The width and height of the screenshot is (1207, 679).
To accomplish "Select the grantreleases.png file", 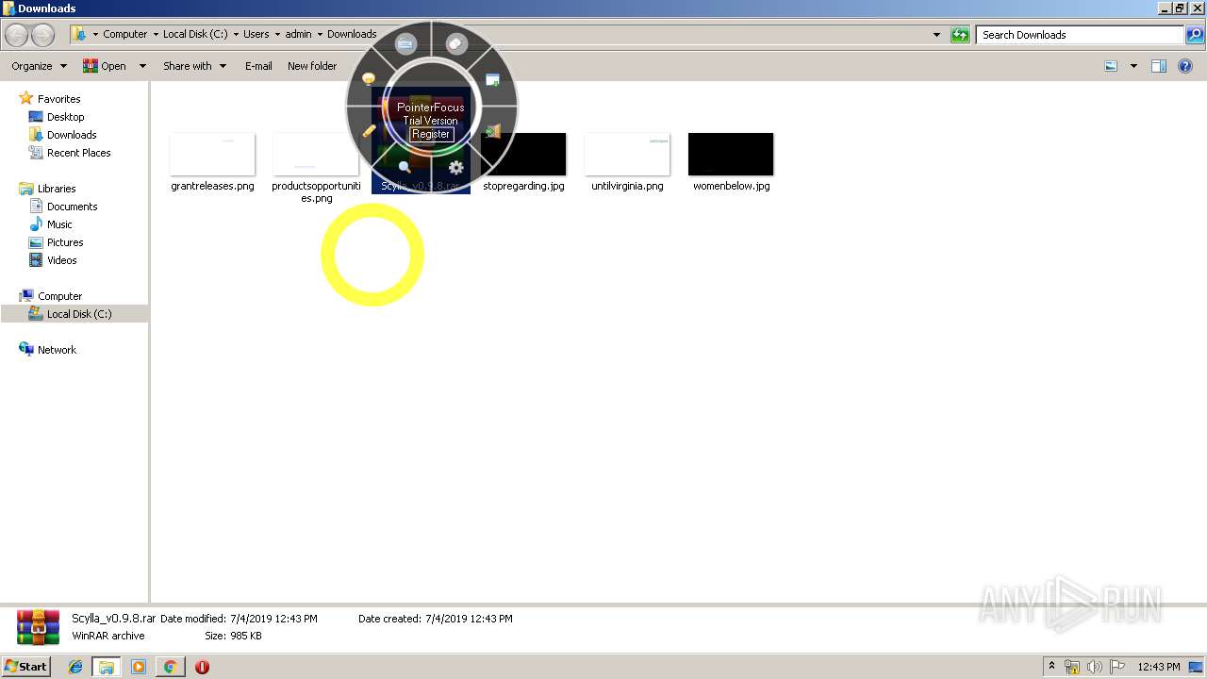I will [x=212, y=162].
